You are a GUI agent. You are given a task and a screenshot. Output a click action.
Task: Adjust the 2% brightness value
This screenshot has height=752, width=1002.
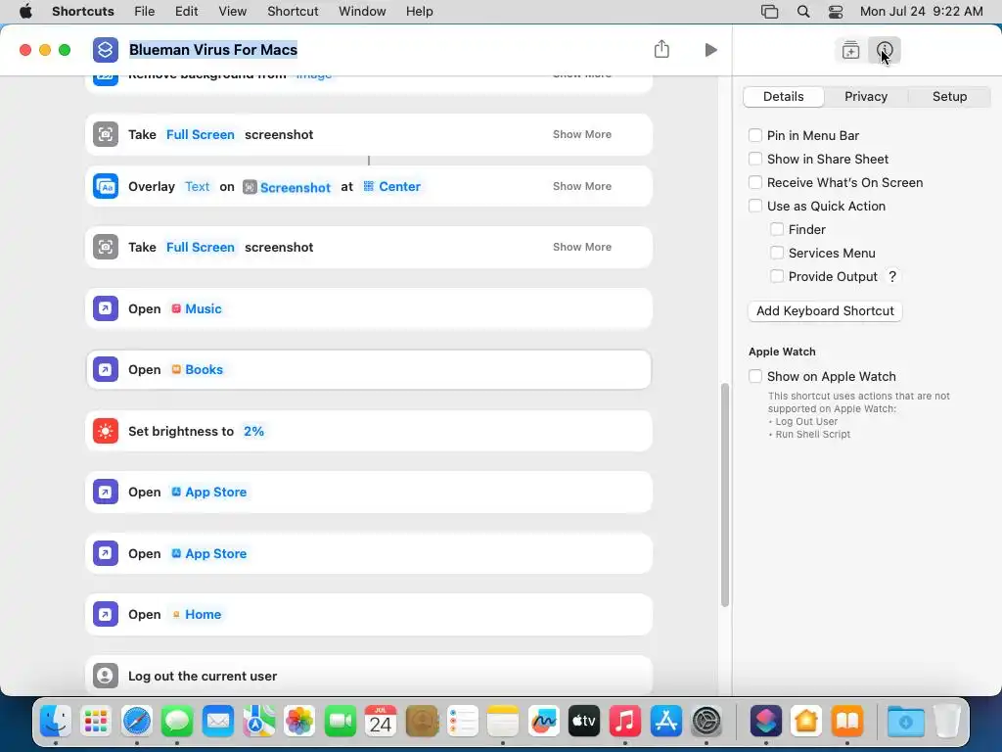coord(253,431)
